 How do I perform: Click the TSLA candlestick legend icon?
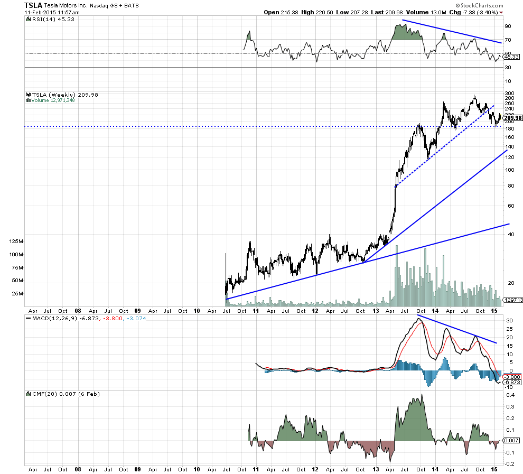point(29,95)
